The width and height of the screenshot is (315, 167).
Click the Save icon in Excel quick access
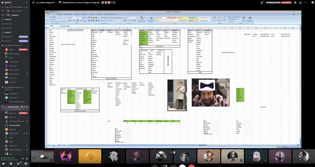tap(51, 12)
